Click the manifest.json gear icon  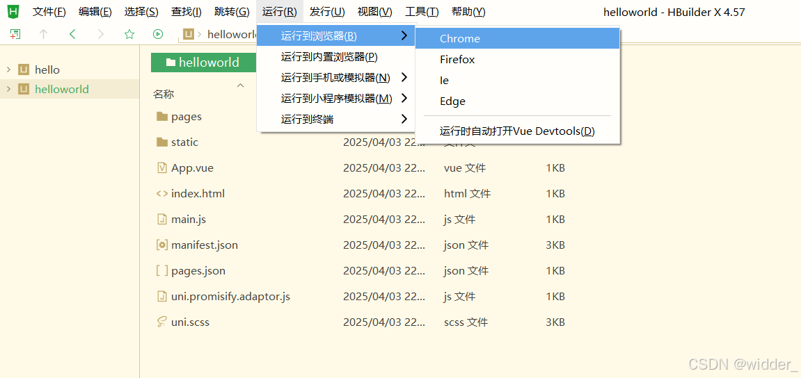(162, 245)
